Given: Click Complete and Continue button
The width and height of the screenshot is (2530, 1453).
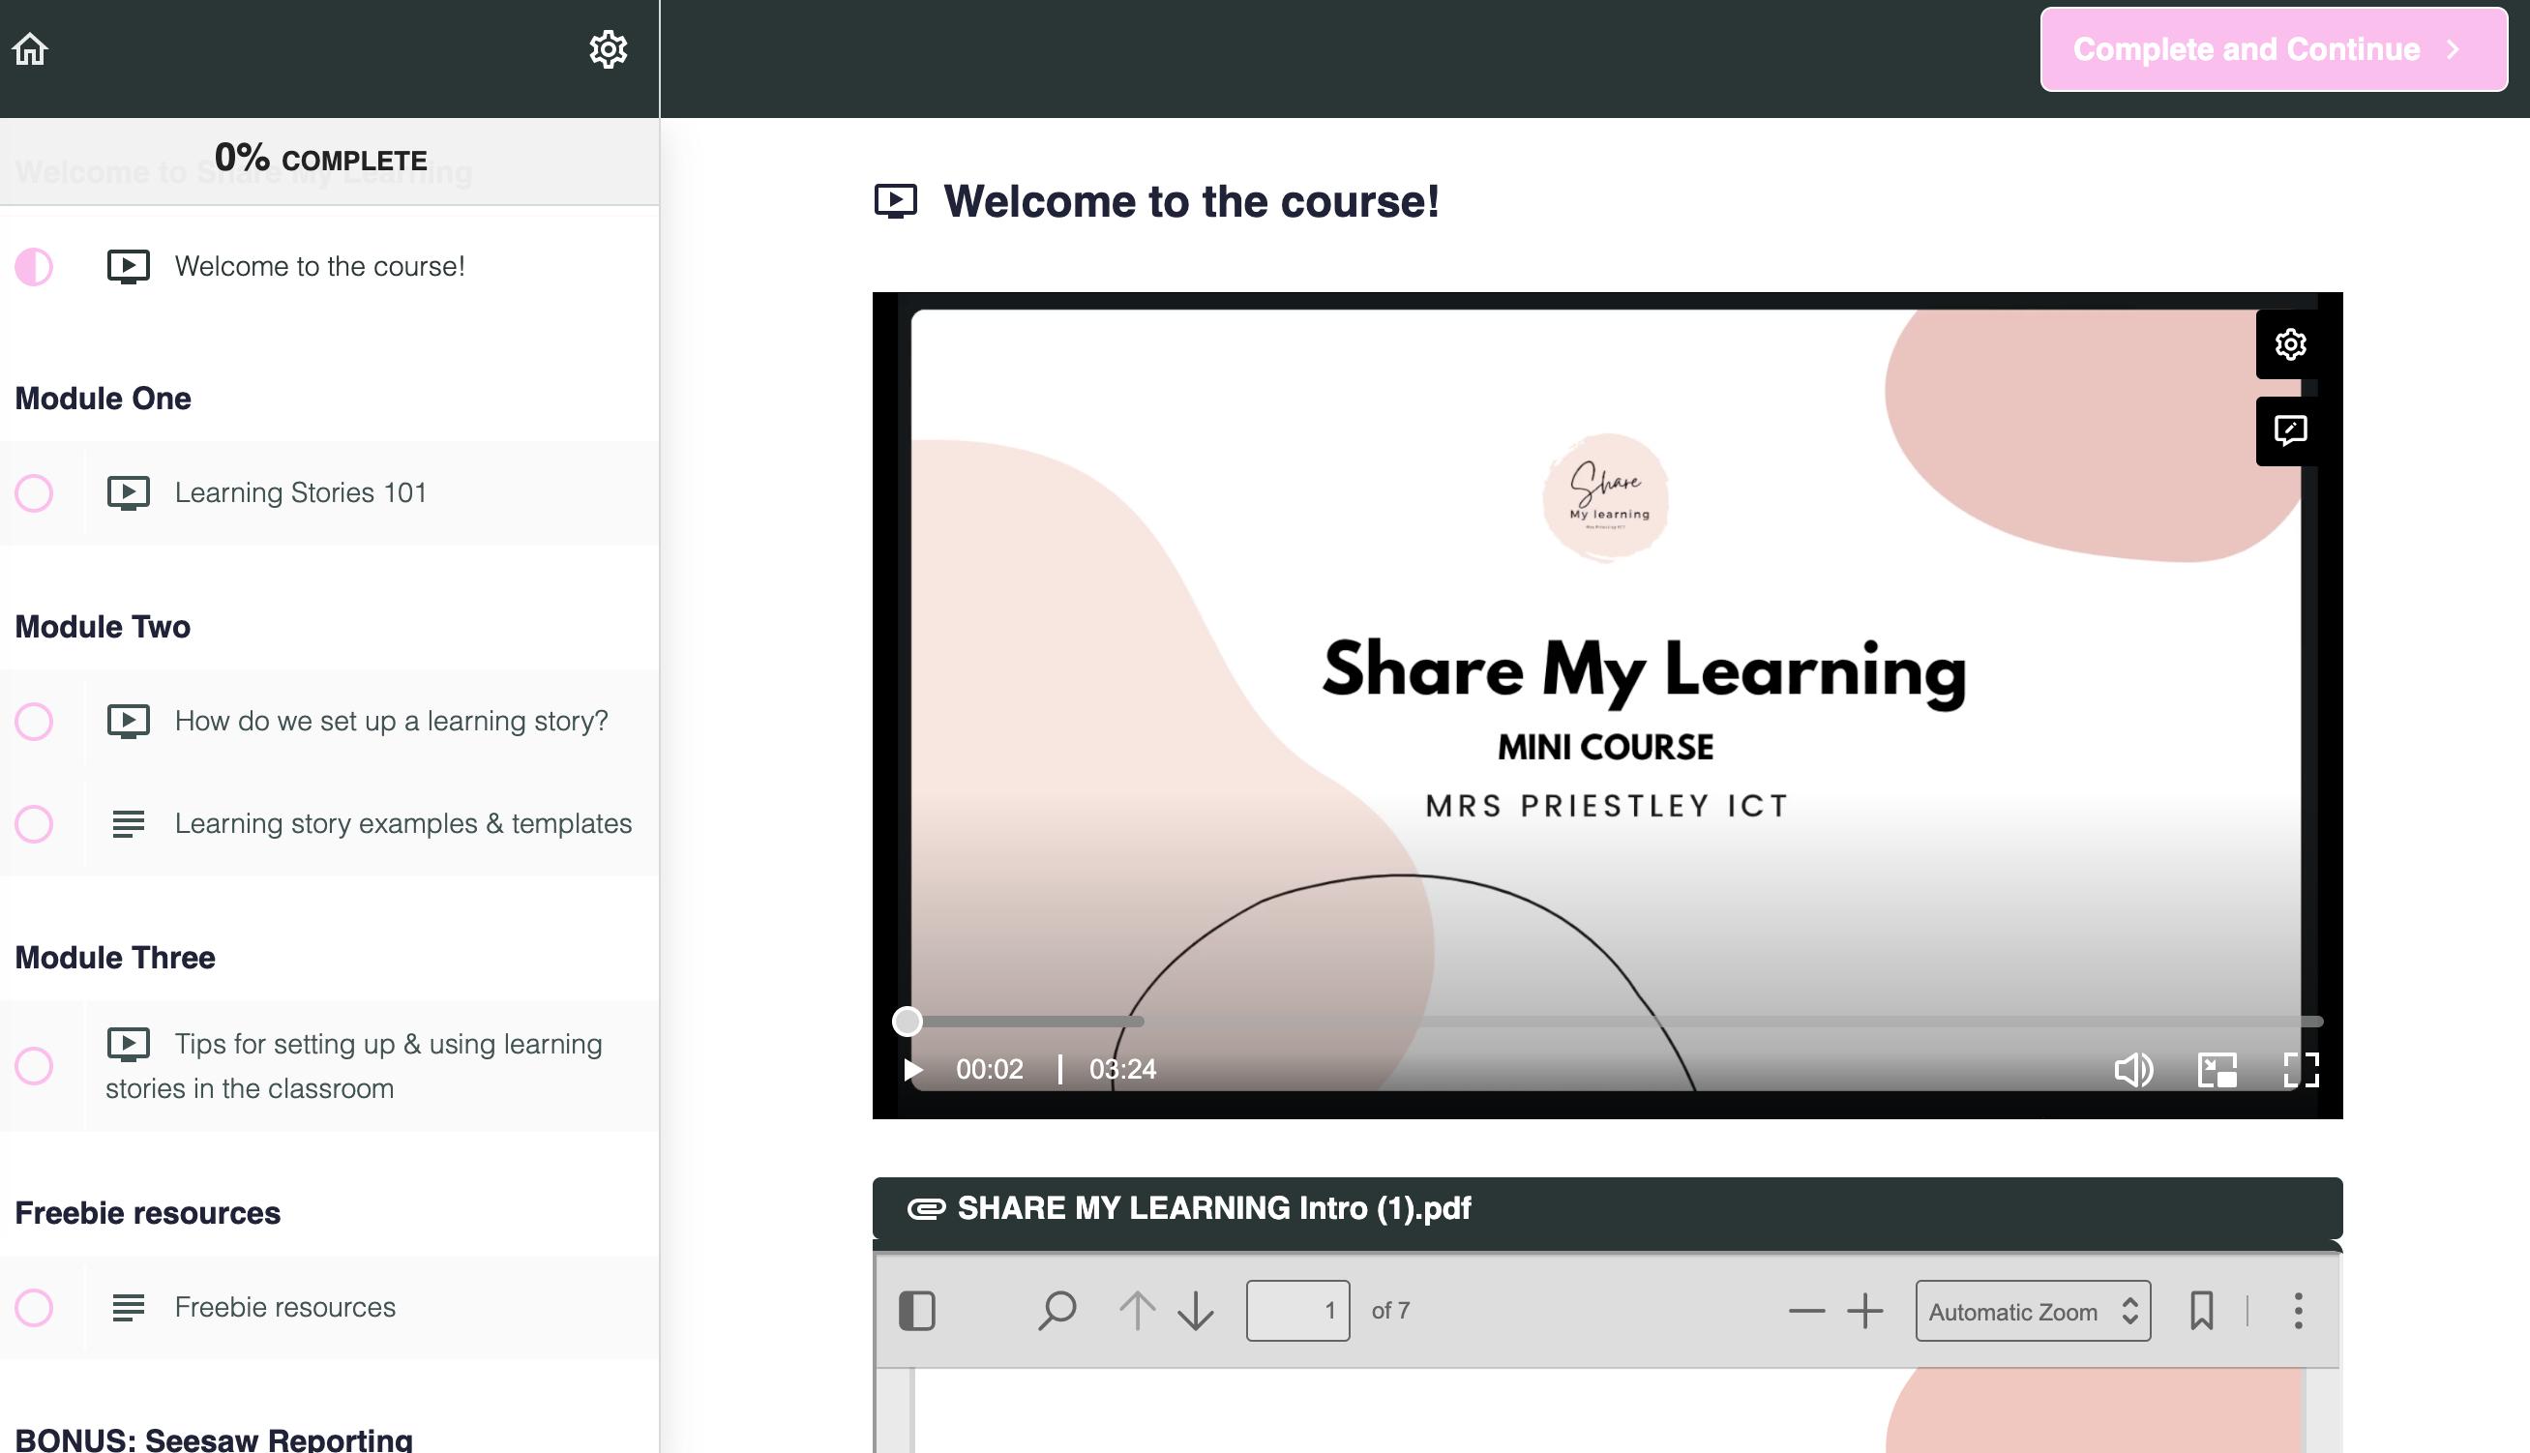Looking at the screenshot, I should tap(2274, 49).
